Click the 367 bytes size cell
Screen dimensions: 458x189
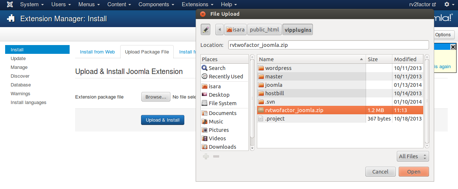(x=379, y=119)
